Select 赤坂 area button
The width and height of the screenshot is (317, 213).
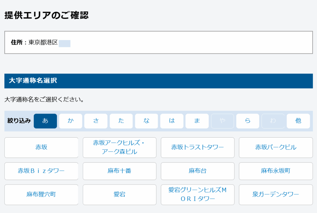coord(41,147)
